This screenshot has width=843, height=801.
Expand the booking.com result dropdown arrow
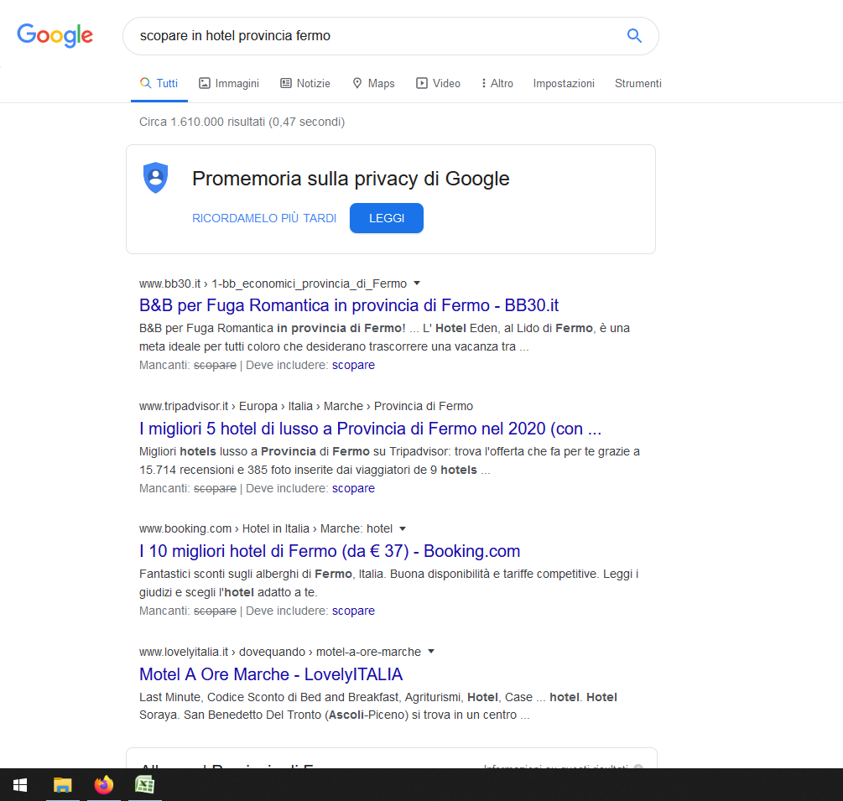pos(403,528)
